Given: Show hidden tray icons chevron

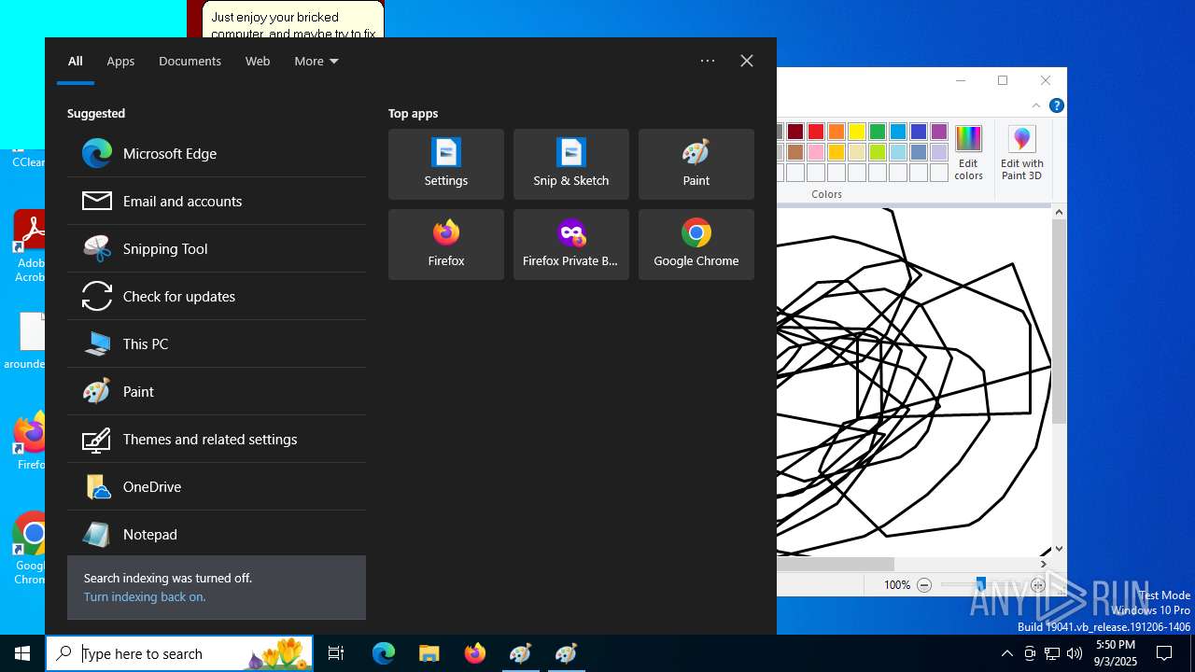Looking at the screenshot, I should 1006,653.
